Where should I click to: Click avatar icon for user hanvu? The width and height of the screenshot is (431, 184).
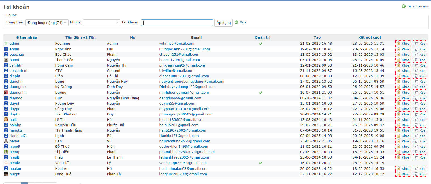[x=6, y=141]
